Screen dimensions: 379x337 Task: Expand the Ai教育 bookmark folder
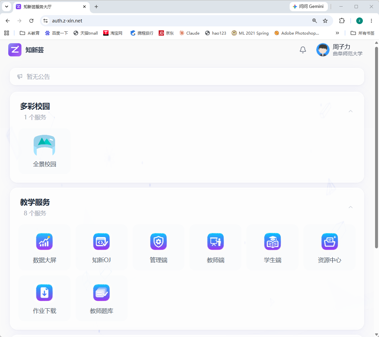[29, 33]
